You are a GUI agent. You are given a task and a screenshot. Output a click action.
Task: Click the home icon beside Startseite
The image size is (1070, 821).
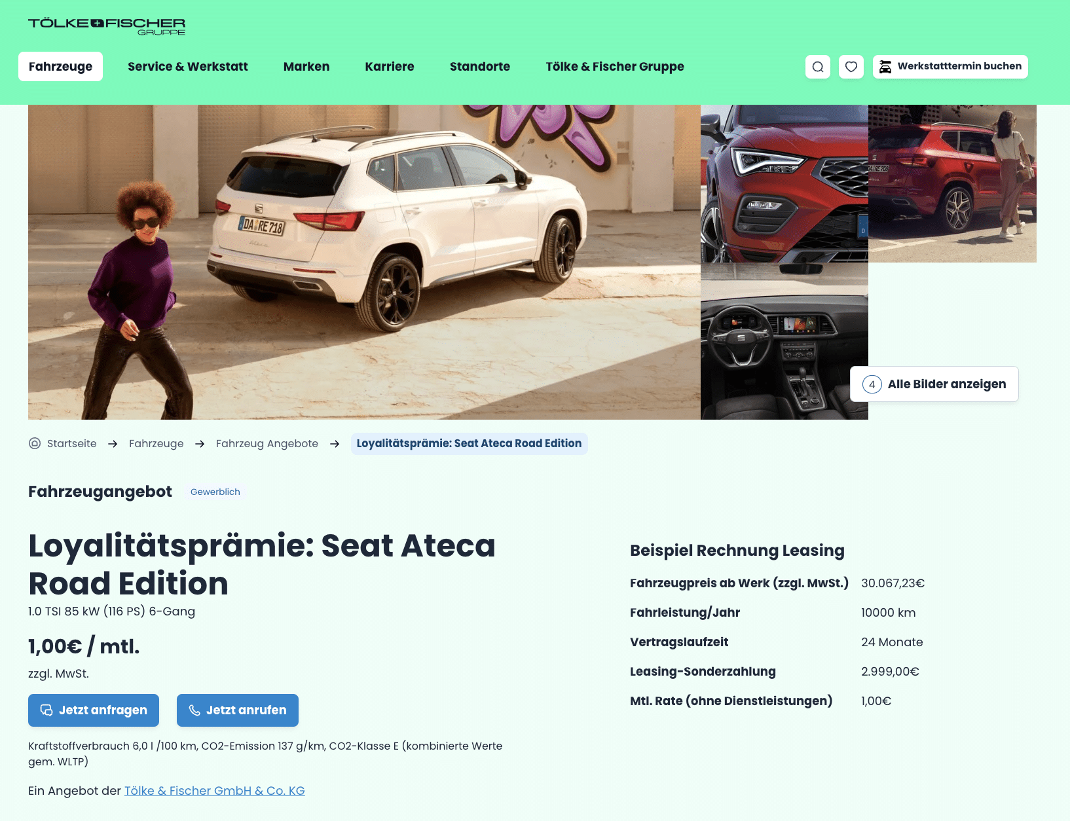point(35,443)
